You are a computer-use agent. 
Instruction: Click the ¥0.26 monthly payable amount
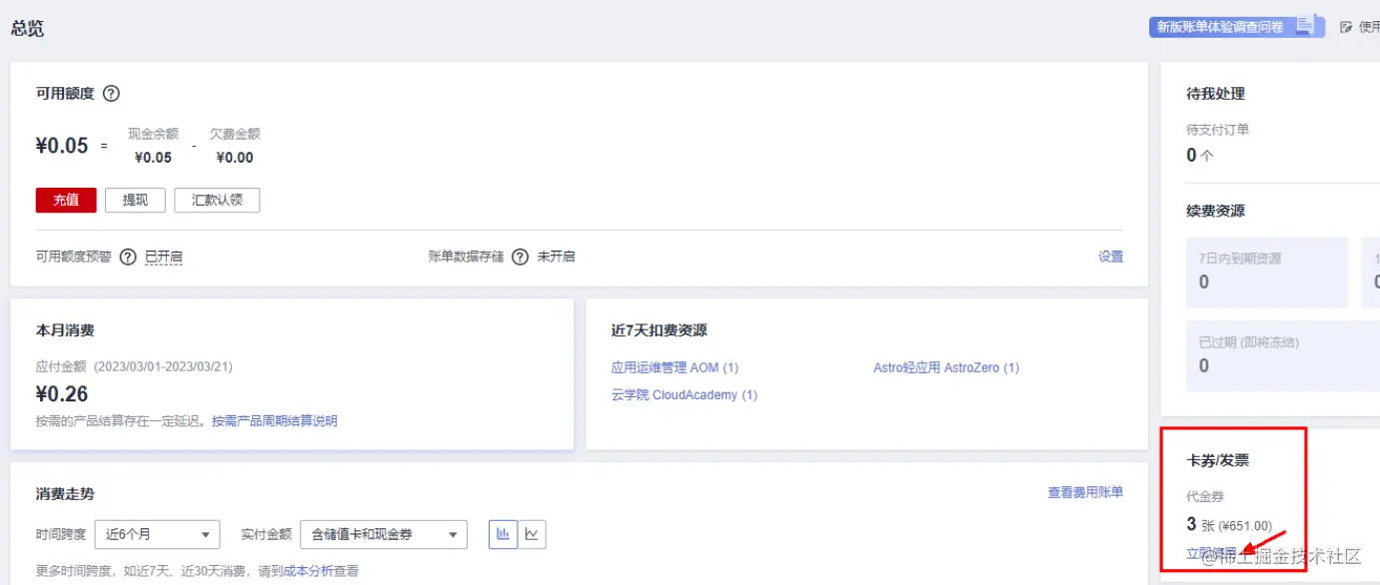(x=62, y=394)
